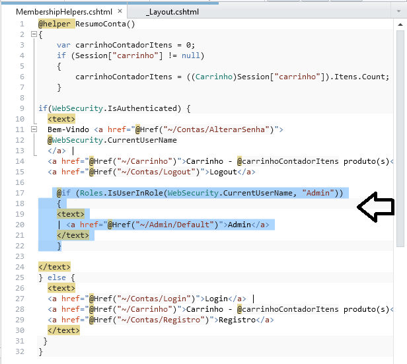407x364 pixels.
Task: Open the _Layout.cshtml tab
Action: (x=172, y=12)
